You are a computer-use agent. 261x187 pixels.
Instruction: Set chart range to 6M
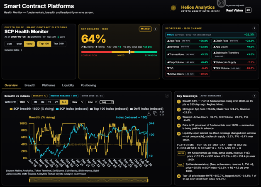pyautogui.click(x=42, y=102)
